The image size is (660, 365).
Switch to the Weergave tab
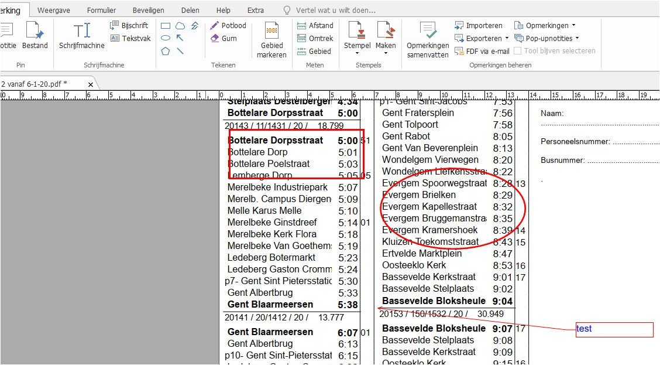click(x=53, y=10)
